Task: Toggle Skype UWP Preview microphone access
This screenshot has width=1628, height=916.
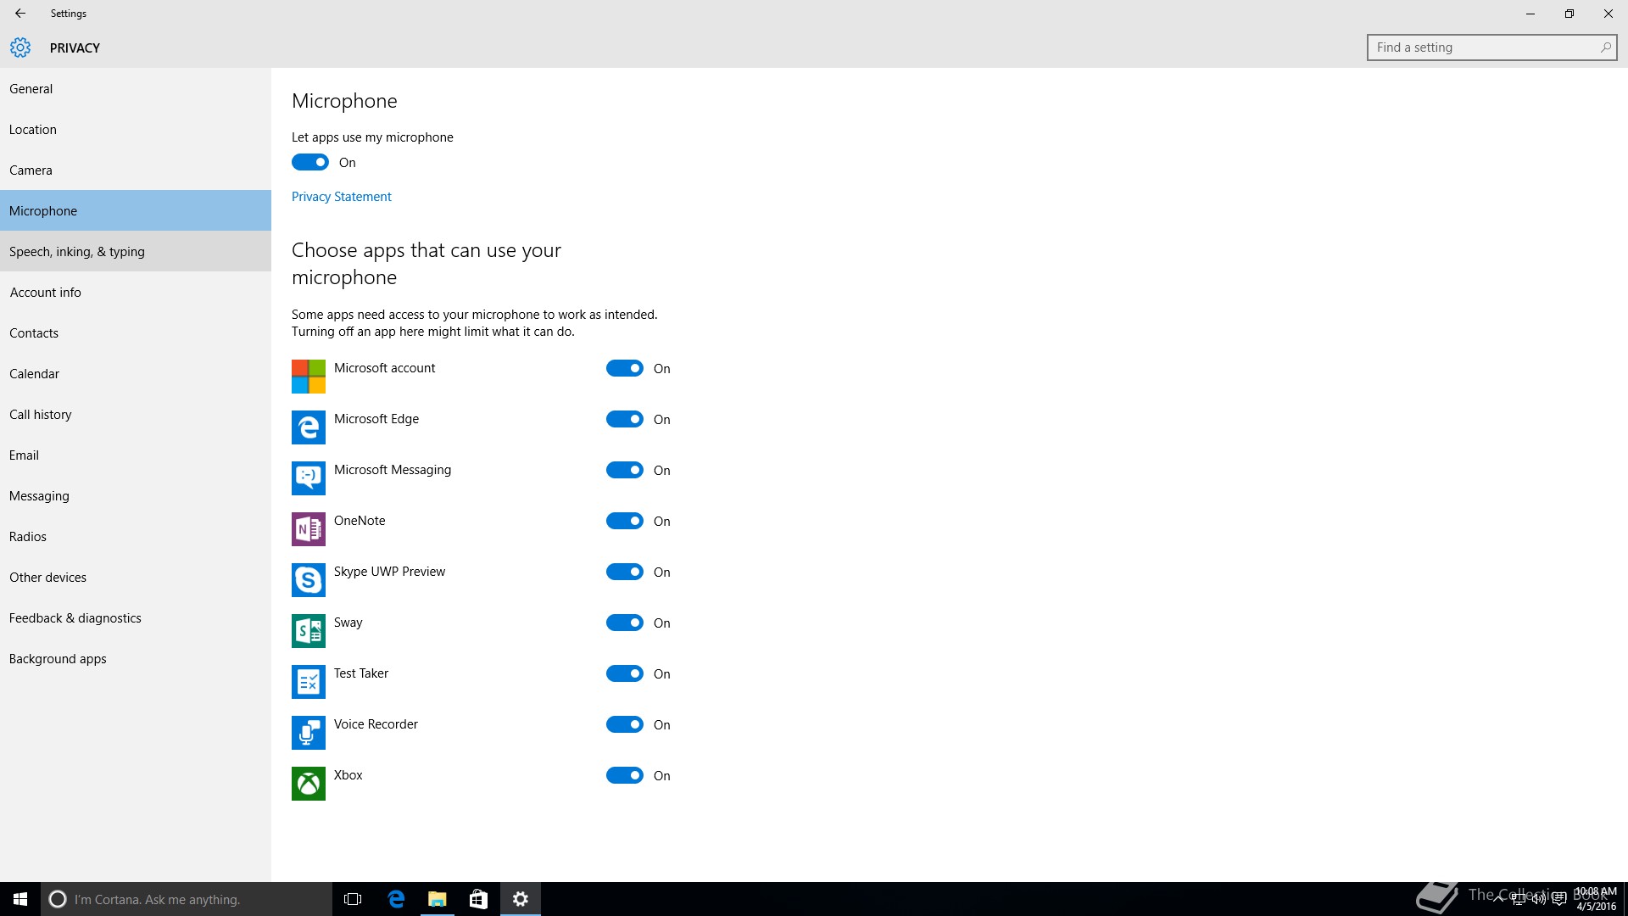Action: [625, 572]
